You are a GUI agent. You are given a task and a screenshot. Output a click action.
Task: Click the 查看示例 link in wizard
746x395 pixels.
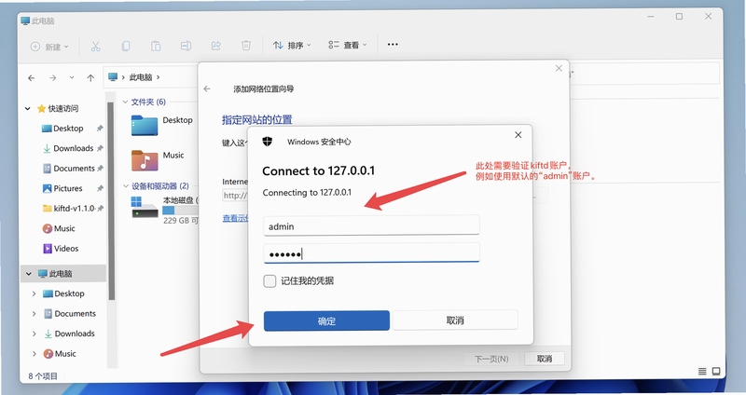point(236,218)
